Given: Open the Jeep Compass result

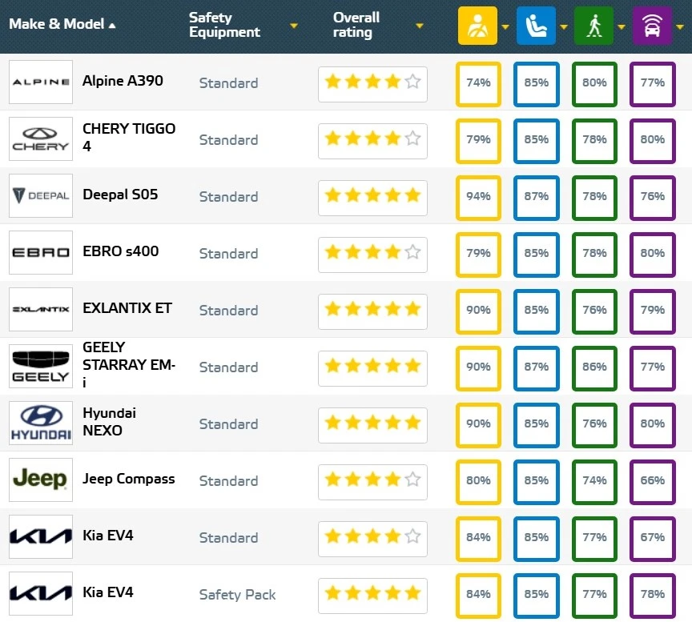Looking at the screenshot, I should [x=128, y=479].
